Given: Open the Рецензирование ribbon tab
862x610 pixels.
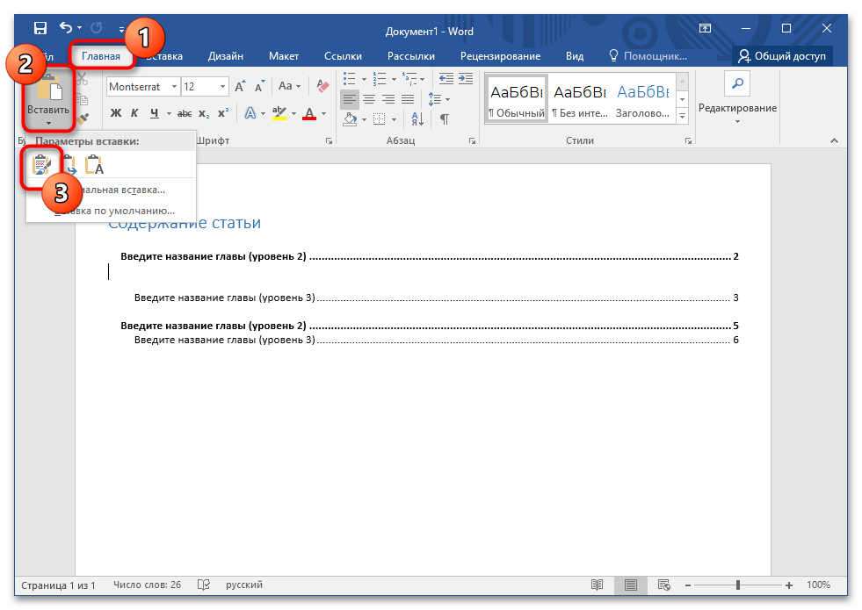Looking at the screenshot, I should pyautogui.click(x=500, y=56).
